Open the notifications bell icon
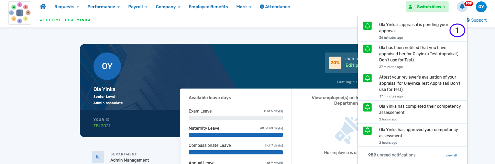Viewport: 495px width, 164px height. pos(462,7)
